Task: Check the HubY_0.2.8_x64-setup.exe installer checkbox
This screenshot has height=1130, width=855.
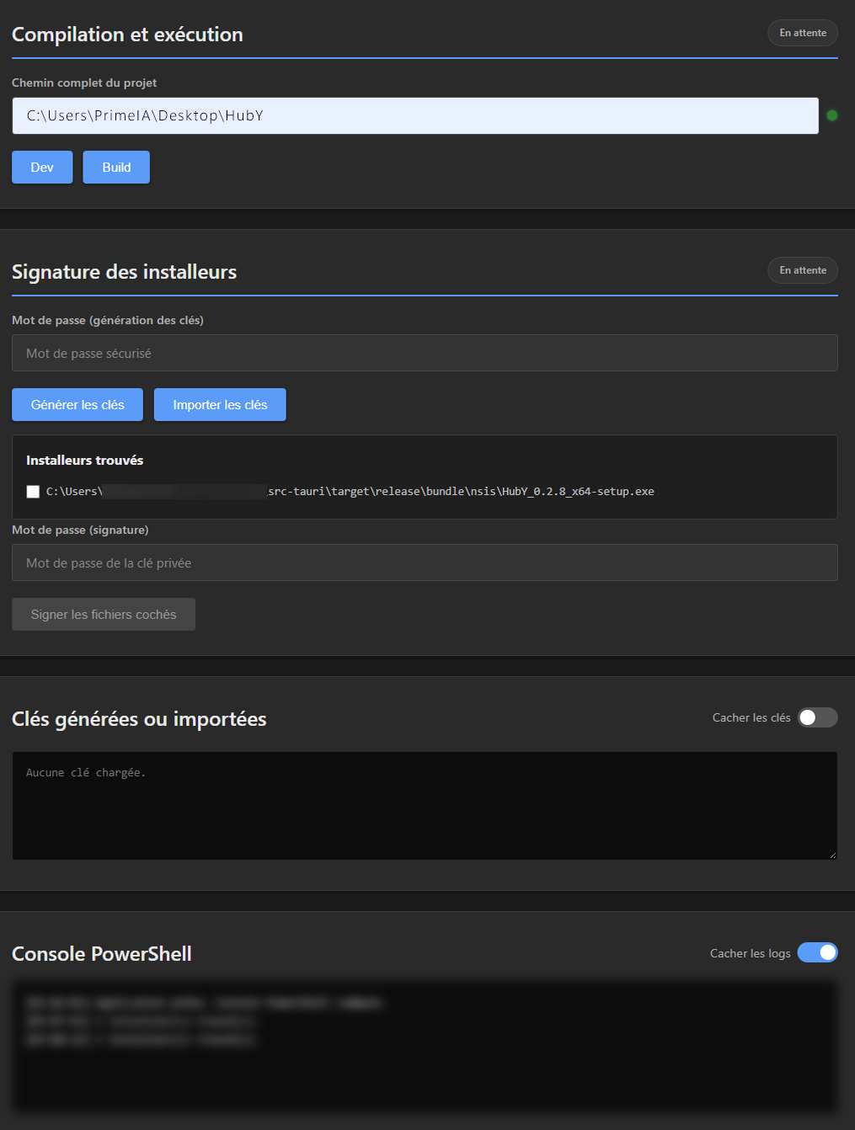Action: pyautogui.click(x=33, y=492)
